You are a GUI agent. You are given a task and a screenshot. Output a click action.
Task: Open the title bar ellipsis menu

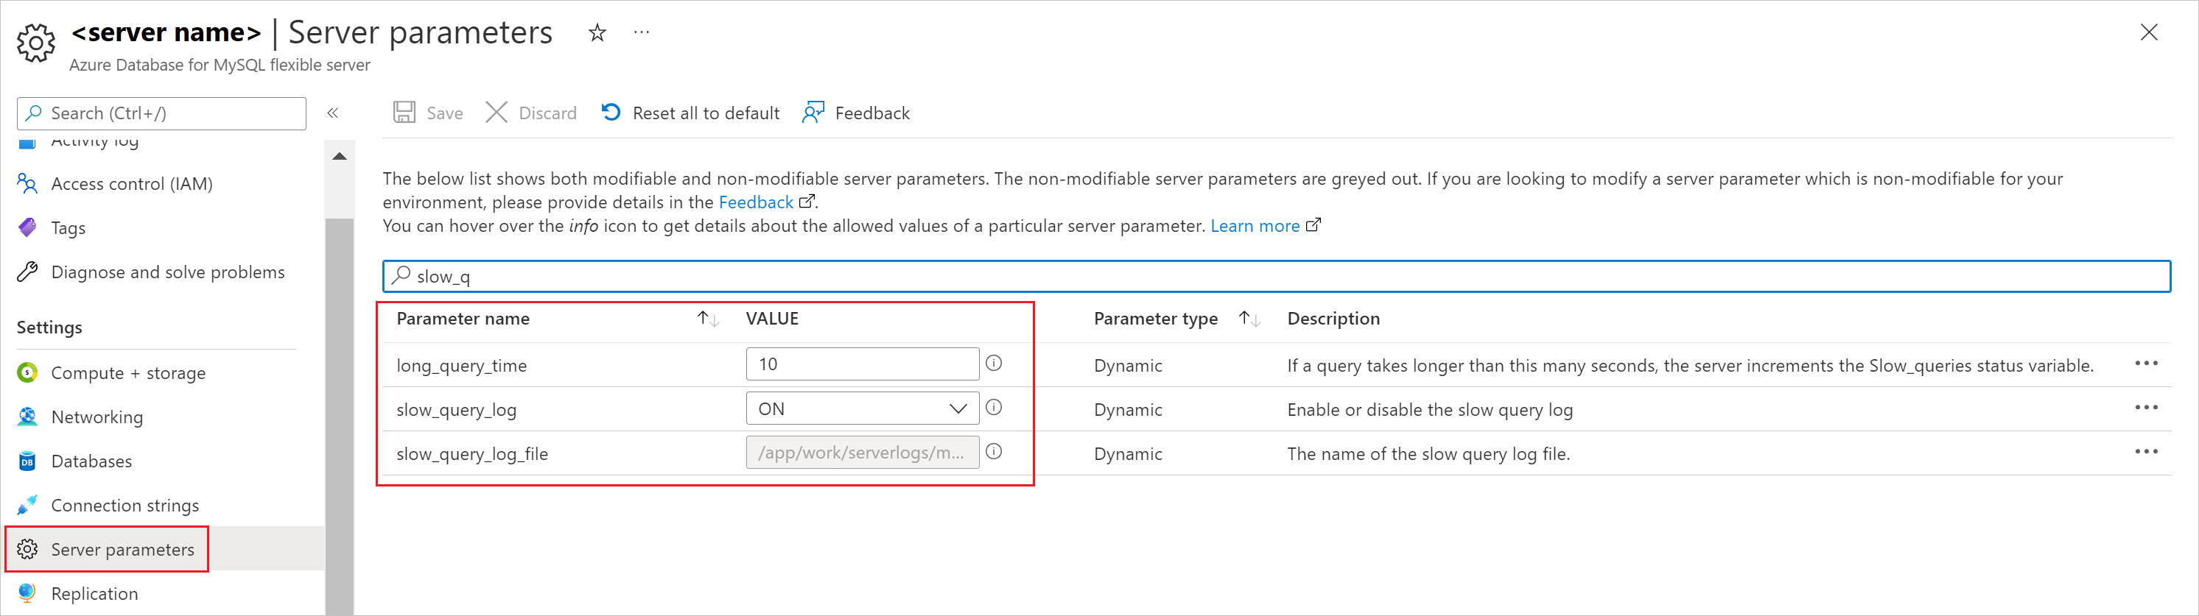pyautogui.click(x=641, y=33)
